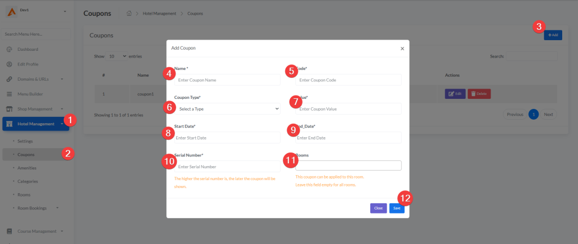Screen dimensions: 578x244
Task: Open the Amenities submenu item
Action: [x=28, y=168]
